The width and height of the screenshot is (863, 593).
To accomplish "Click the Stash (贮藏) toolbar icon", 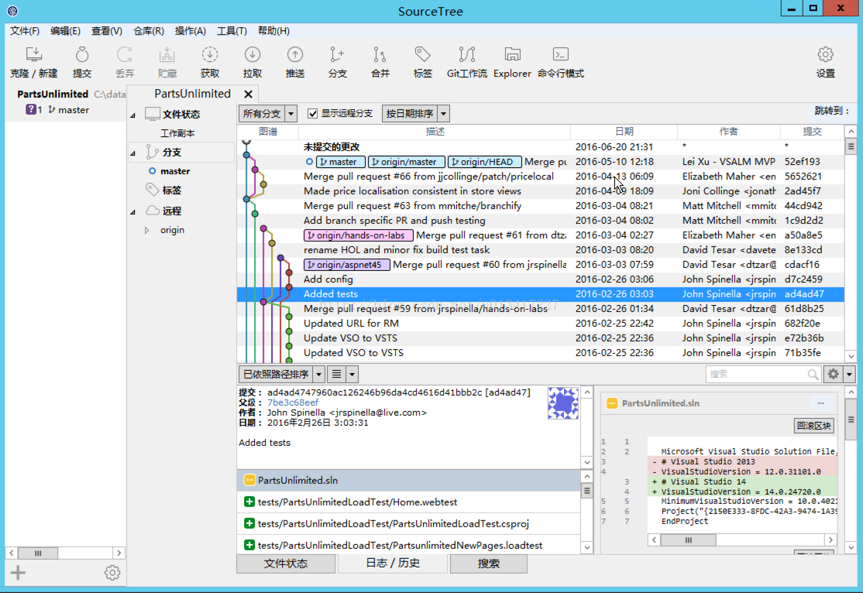I will pyautogui.click(x=167, y=62).
